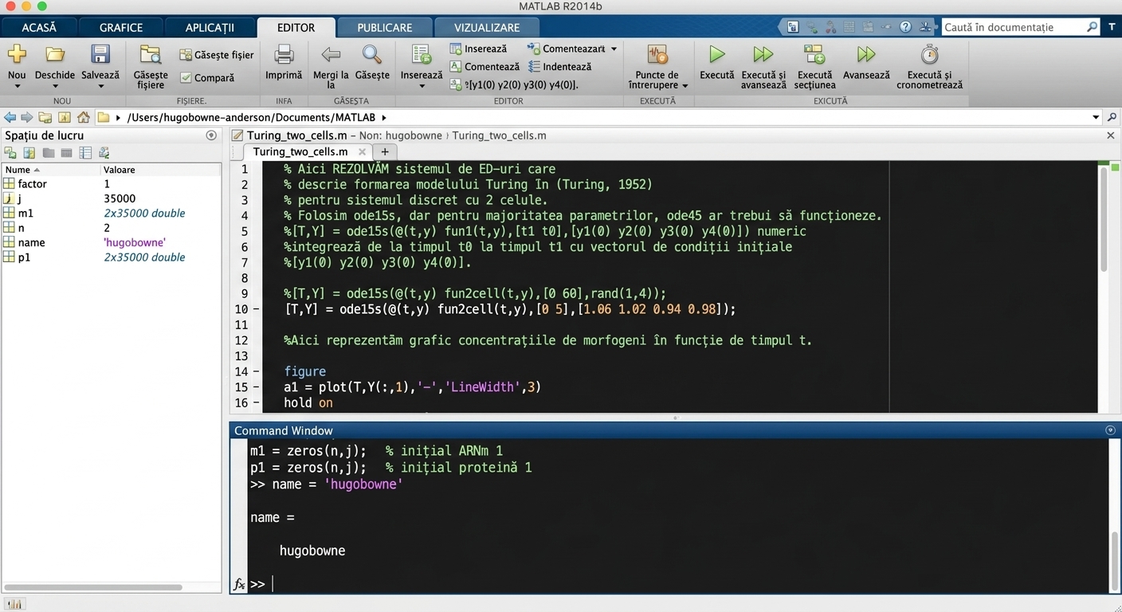Select the name variable in workspace

112,242
